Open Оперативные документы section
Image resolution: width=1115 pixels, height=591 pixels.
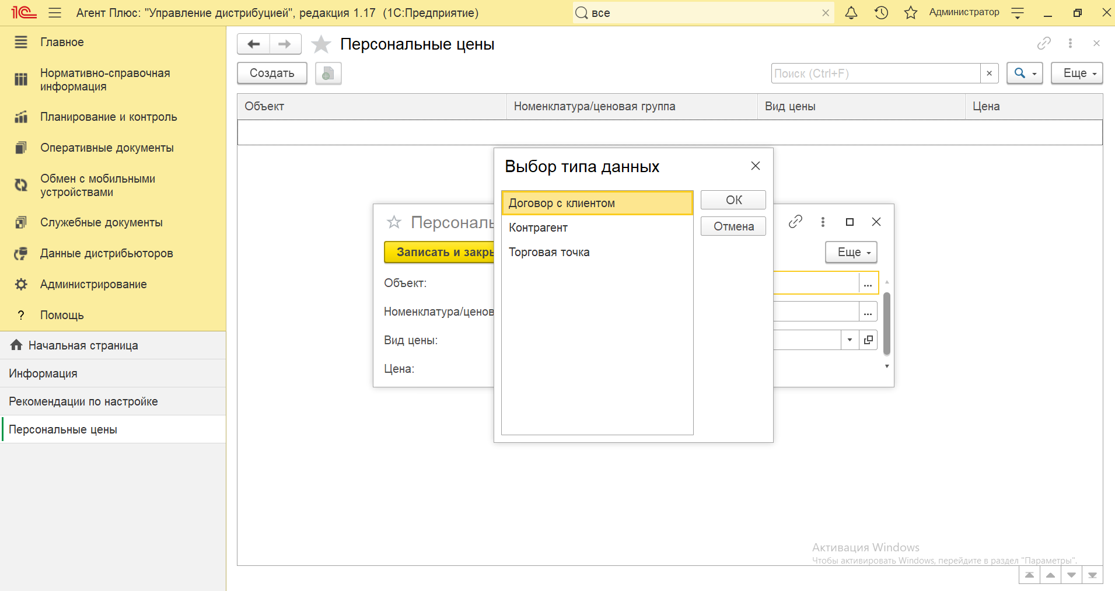click(113, 148)
